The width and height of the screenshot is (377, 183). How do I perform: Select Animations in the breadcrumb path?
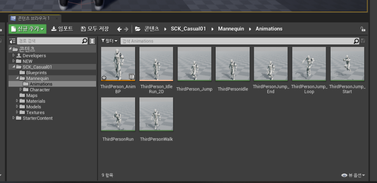[x=269, y=29]
